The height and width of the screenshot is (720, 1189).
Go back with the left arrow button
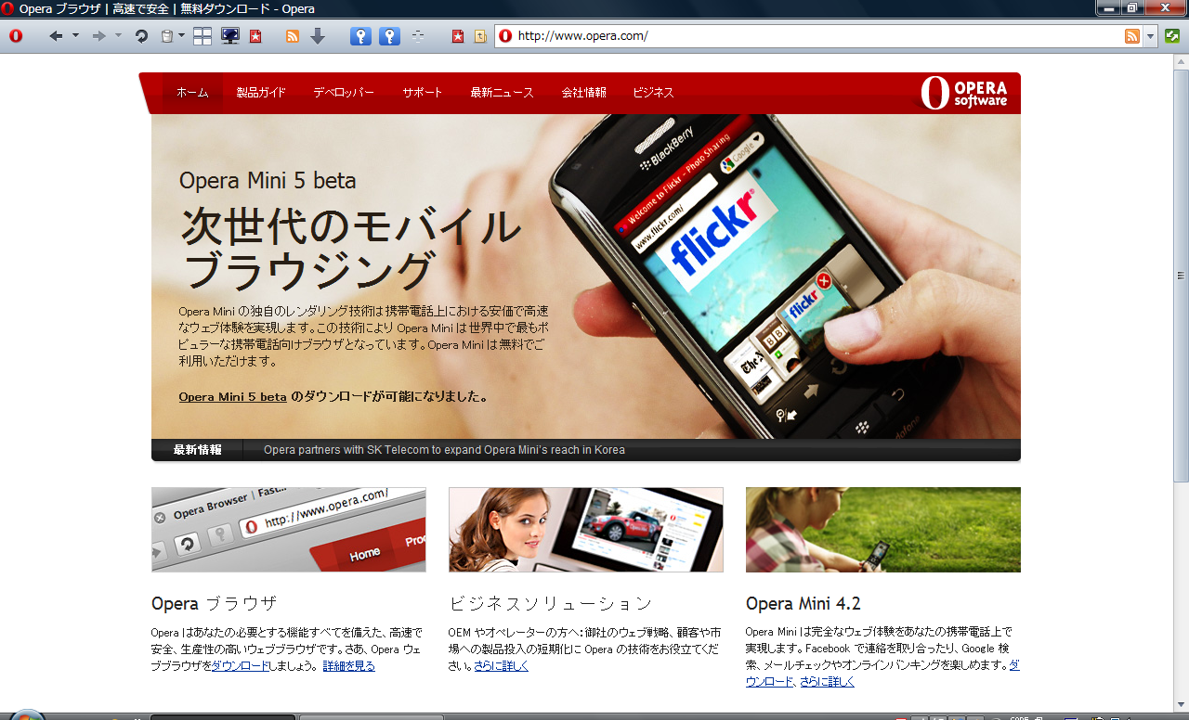[x=56, y=36]
